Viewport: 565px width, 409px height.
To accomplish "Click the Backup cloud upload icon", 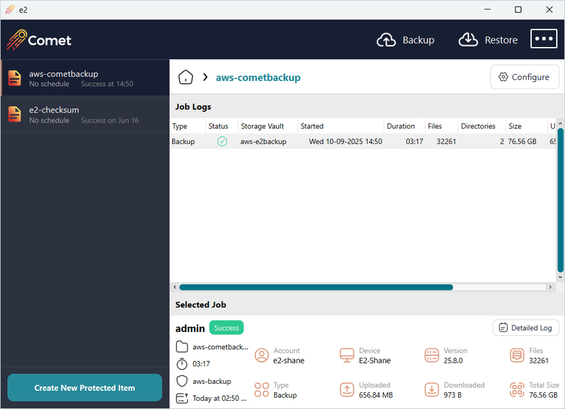I will tap(386, 40).
